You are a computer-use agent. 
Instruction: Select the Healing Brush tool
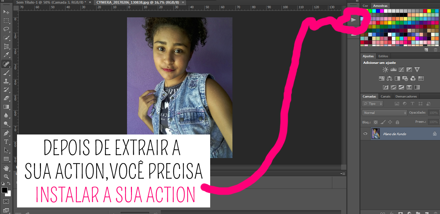(x=6, y=64)
